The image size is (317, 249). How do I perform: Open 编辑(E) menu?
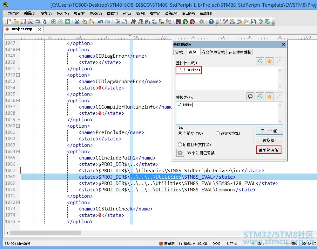tap(30, 13)
